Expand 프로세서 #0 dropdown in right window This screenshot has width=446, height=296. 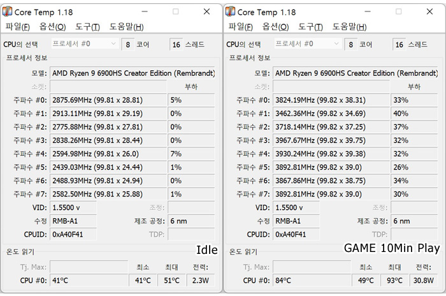click(x=308, y=44)
